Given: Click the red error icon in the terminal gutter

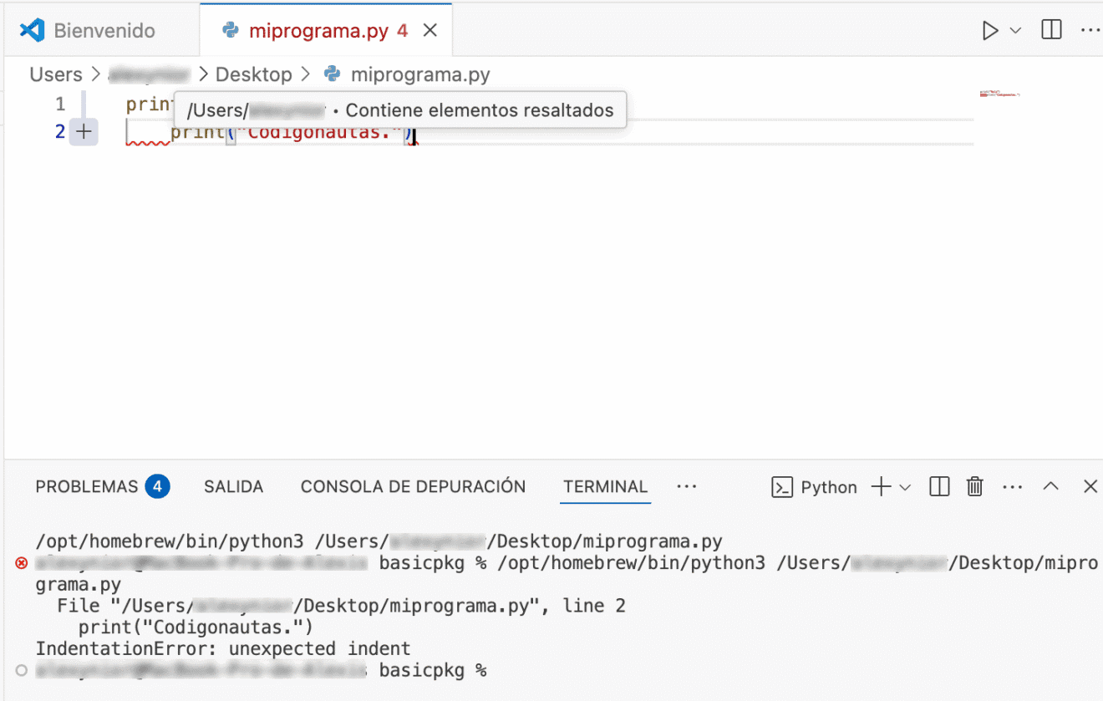Looking at the screenshot, I should [x=21, y=562].
